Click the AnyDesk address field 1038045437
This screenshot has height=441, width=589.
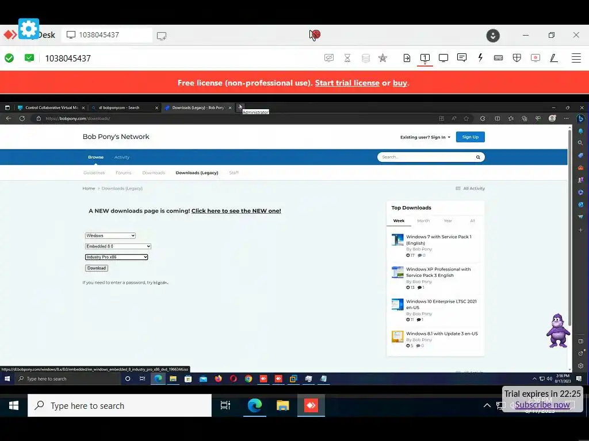106,35
